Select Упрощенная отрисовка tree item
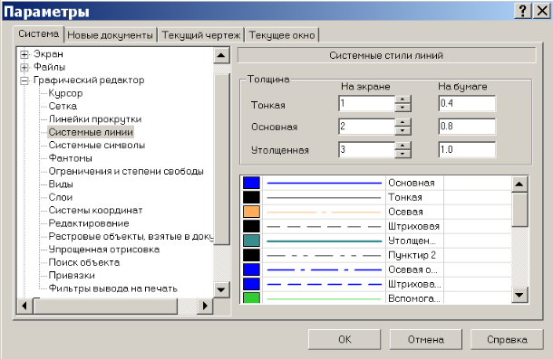 coord(103,250)
